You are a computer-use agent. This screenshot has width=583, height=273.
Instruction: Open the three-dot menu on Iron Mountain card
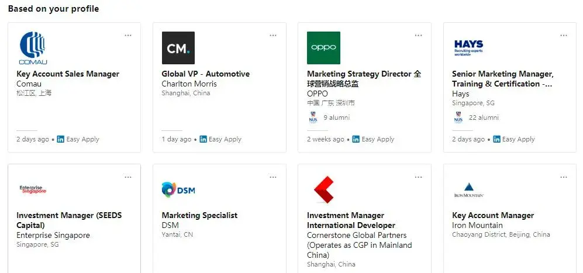[x=564, y=177]
